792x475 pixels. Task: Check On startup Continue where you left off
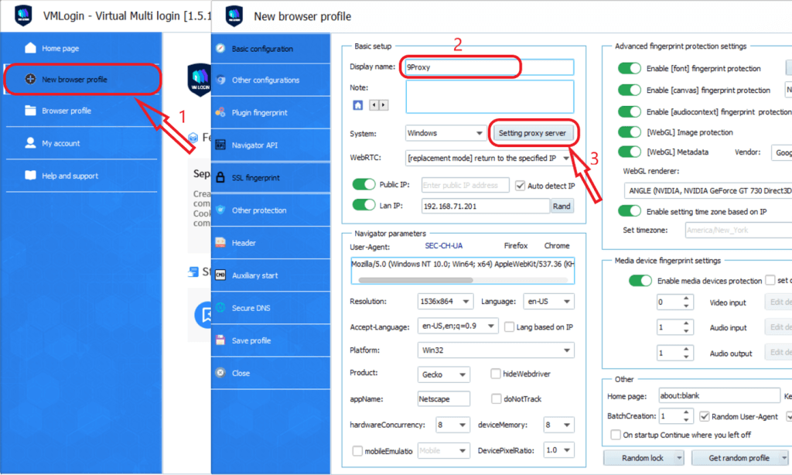coord(615,435)
